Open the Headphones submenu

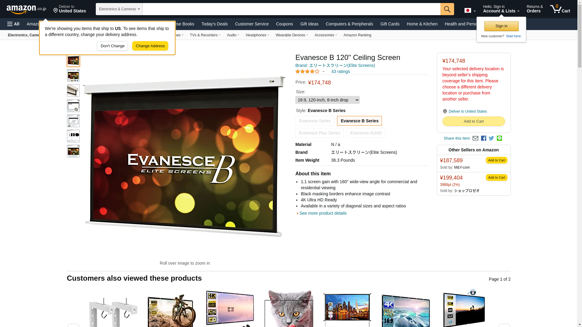tap(257, 35)
